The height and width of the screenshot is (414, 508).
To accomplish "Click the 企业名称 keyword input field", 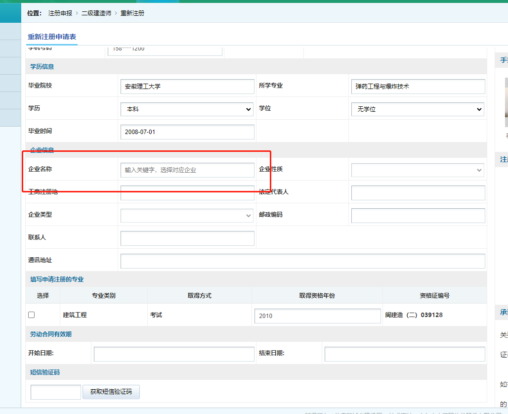I will pos(187,170).
